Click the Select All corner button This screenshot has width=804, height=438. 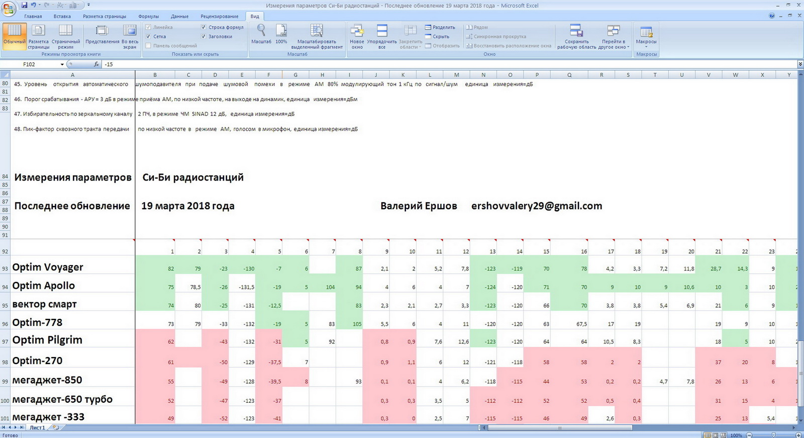[5, 74]
